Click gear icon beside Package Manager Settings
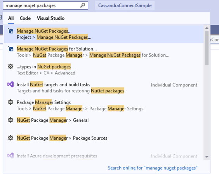219x178 pixels. coord(10,102)
